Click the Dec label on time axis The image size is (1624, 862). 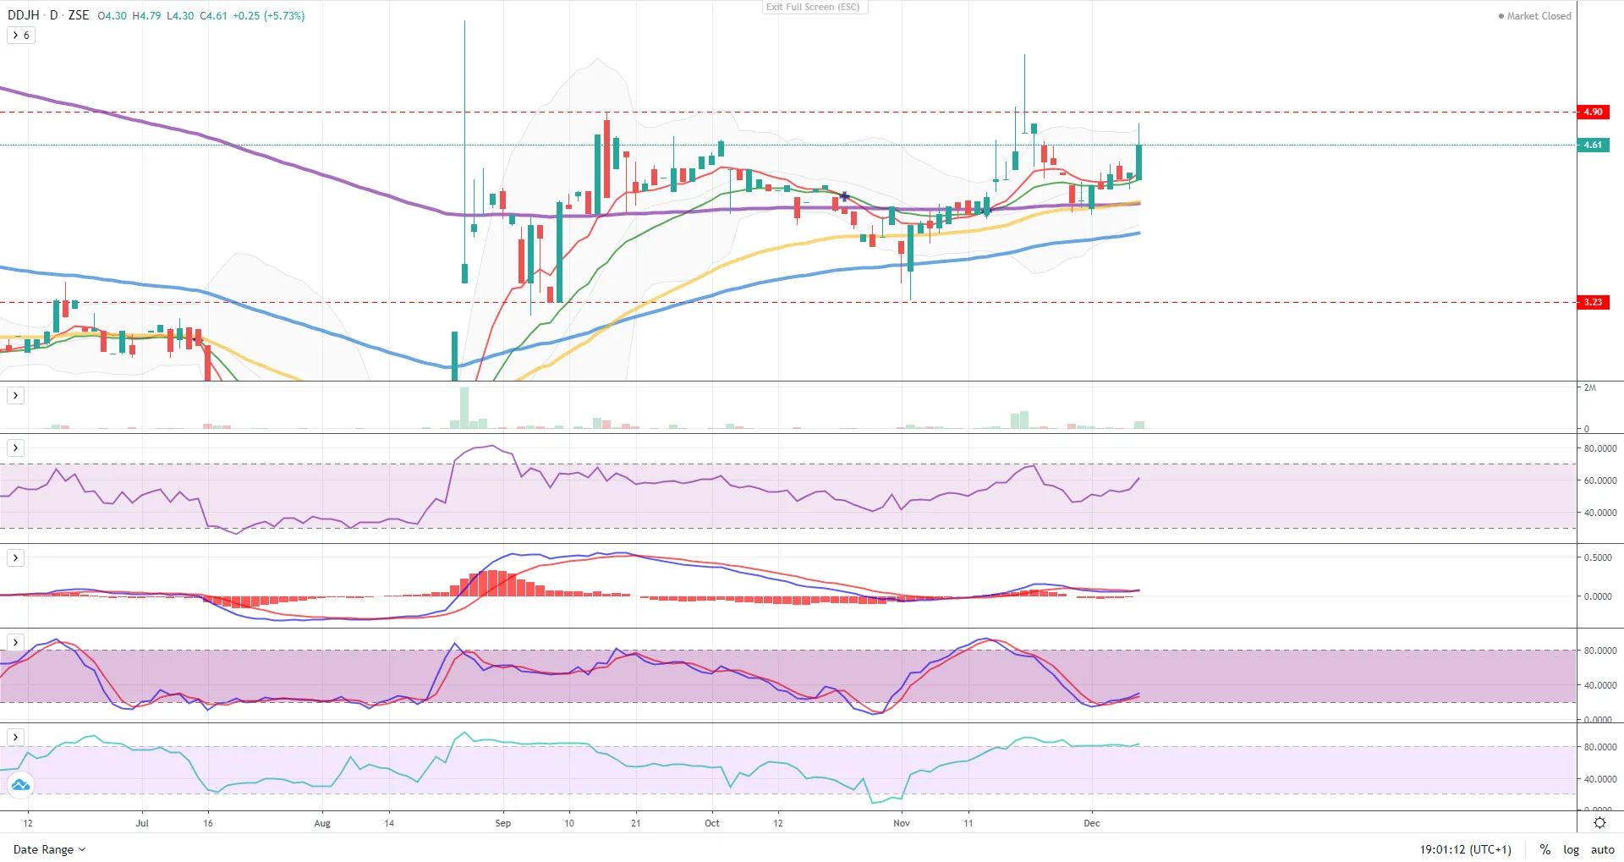point(1092,823)
